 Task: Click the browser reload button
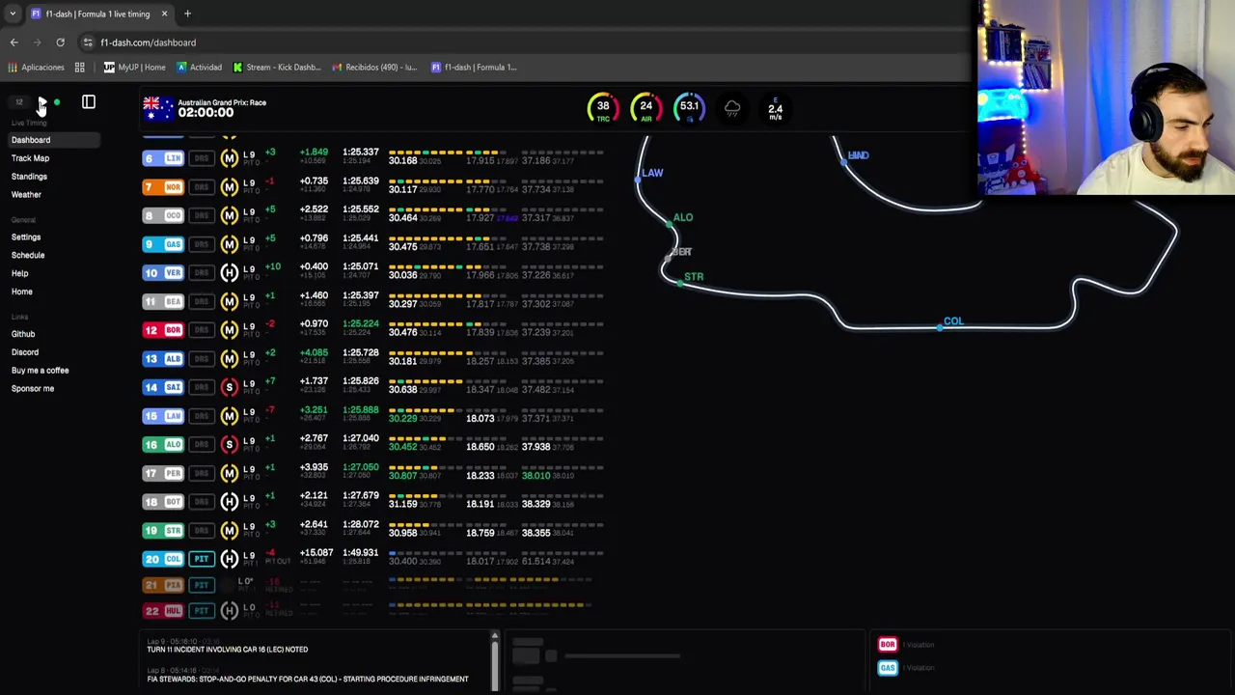[60, 42]
